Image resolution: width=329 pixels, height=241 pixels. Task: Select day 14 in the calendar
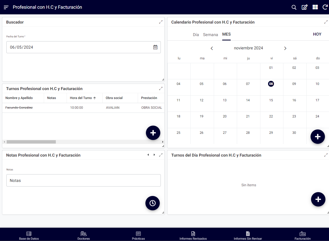tap(248, 100)
